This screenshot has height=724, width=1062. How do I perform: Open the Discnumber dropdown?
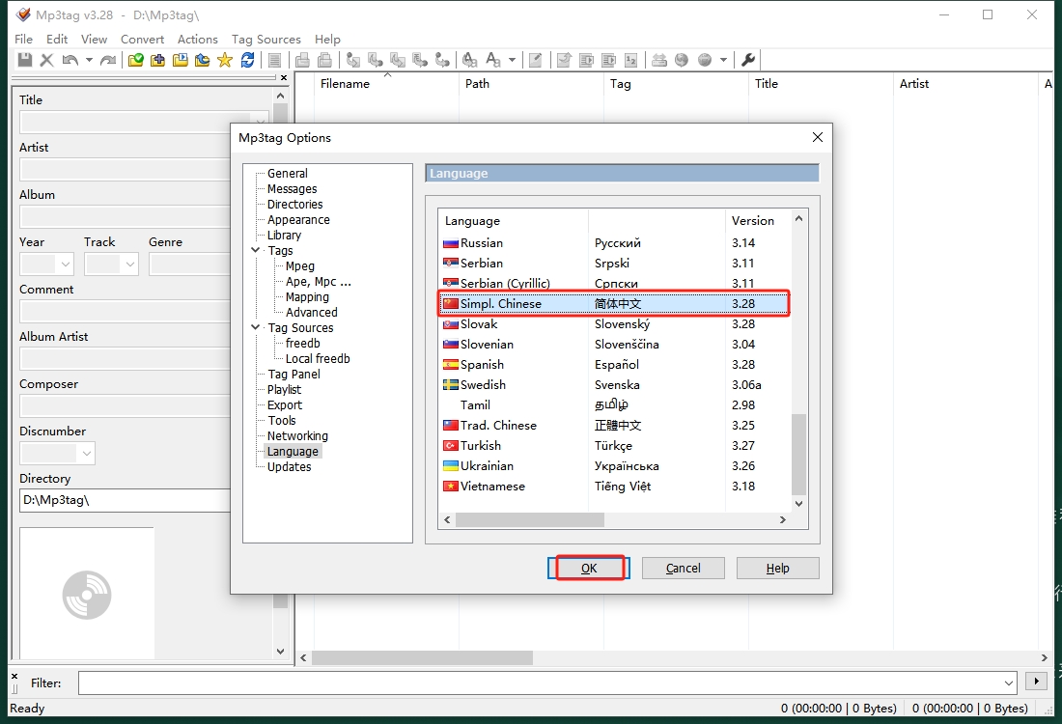coord(87,453)
